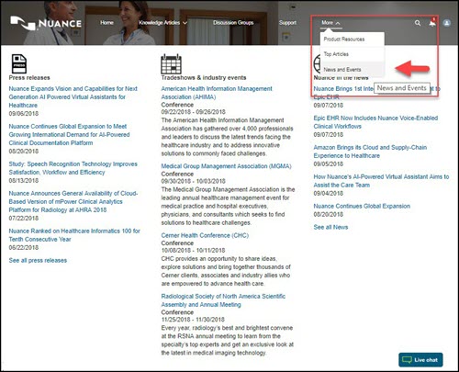Viewport: 459px width, 372px height.
Task: Open Study: Speech Recognition Technology release
Action: point(73,168)
